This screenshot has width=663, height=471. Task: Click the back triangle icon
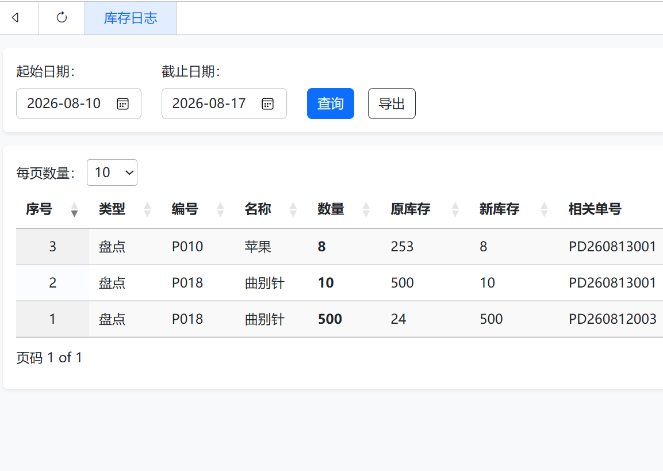[15, 17]
